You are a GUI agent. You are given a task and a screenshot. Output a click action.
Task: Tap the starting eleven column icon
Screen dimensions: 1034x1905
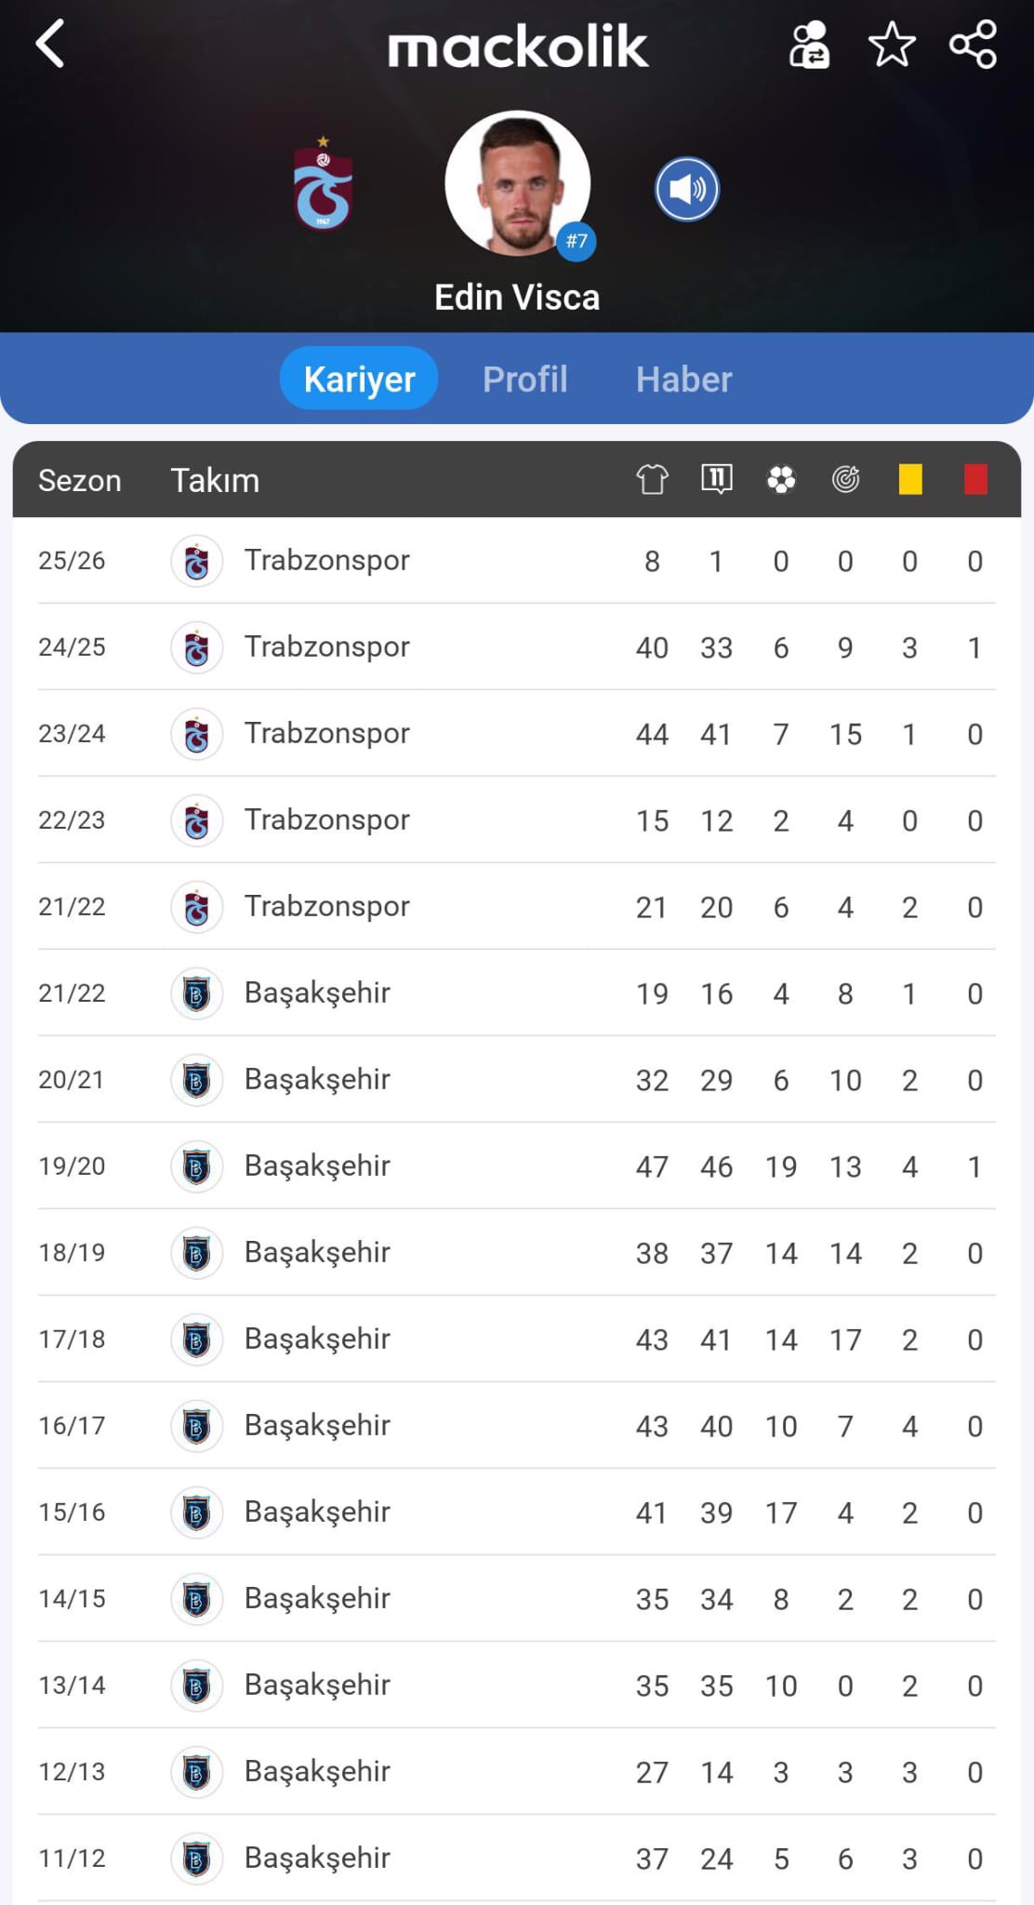pos(716,480)
